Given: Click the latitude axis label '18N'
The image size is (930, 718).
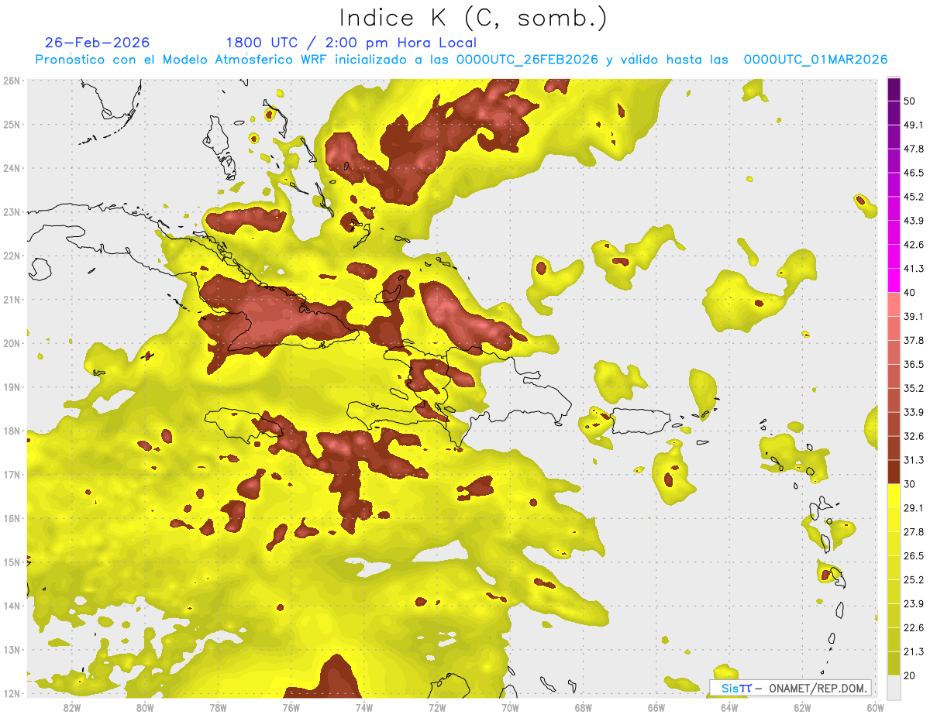Looking at the screenshot, I should point(12,431).
